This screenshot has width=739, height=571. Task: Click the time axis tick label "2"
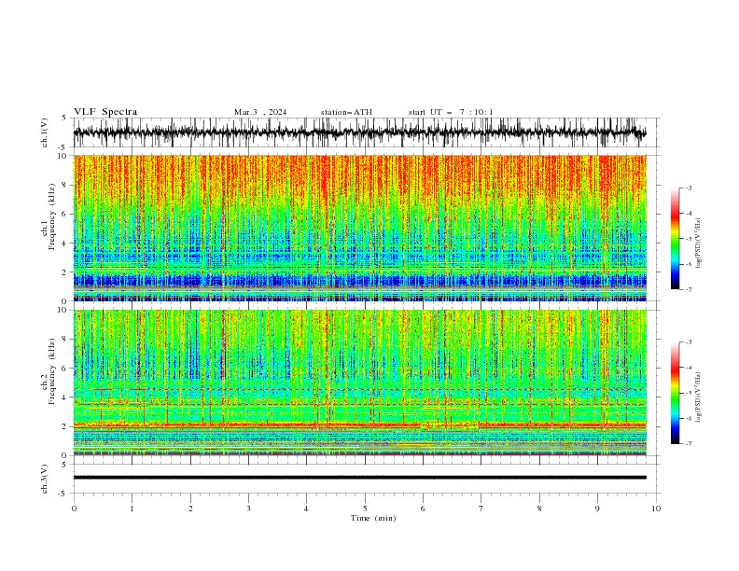coord(190,508)
